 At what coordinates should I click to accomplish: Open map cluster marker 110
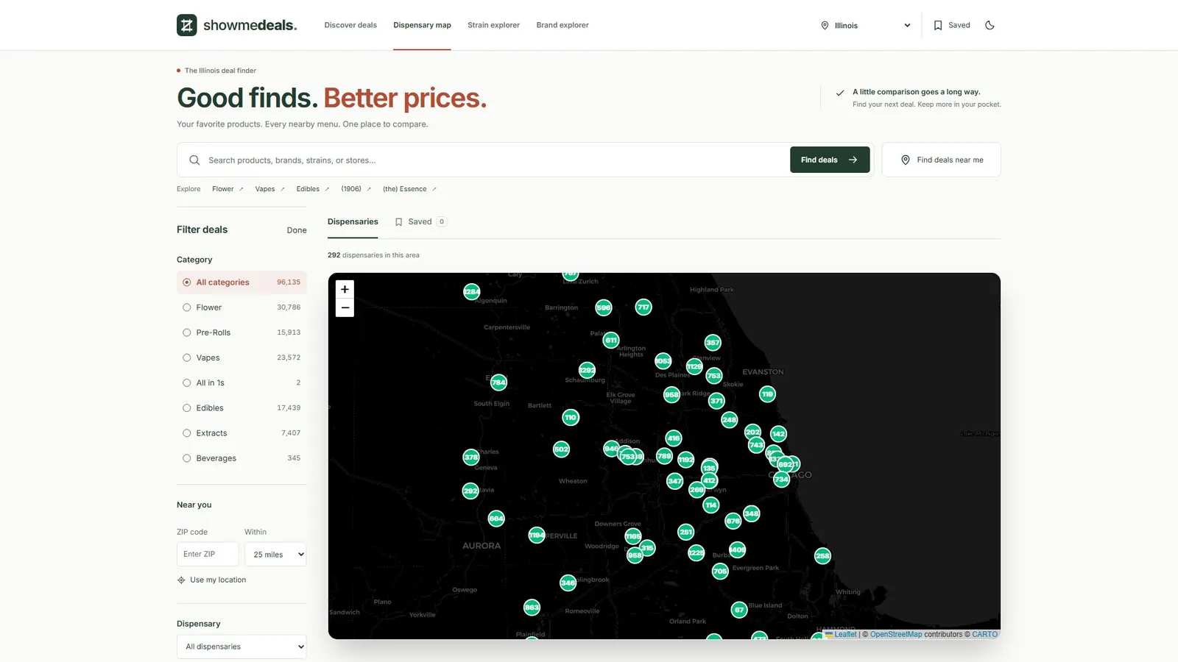click(571, 417)
